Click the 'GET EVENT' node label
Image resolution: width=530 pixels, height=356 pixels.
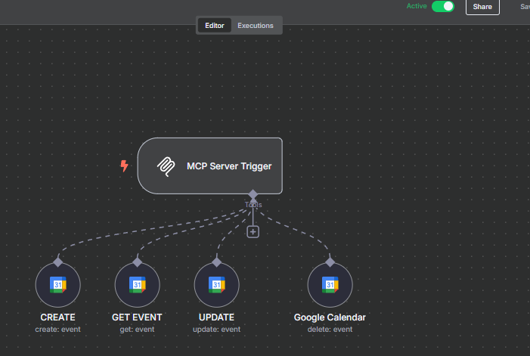click(137, 317)
